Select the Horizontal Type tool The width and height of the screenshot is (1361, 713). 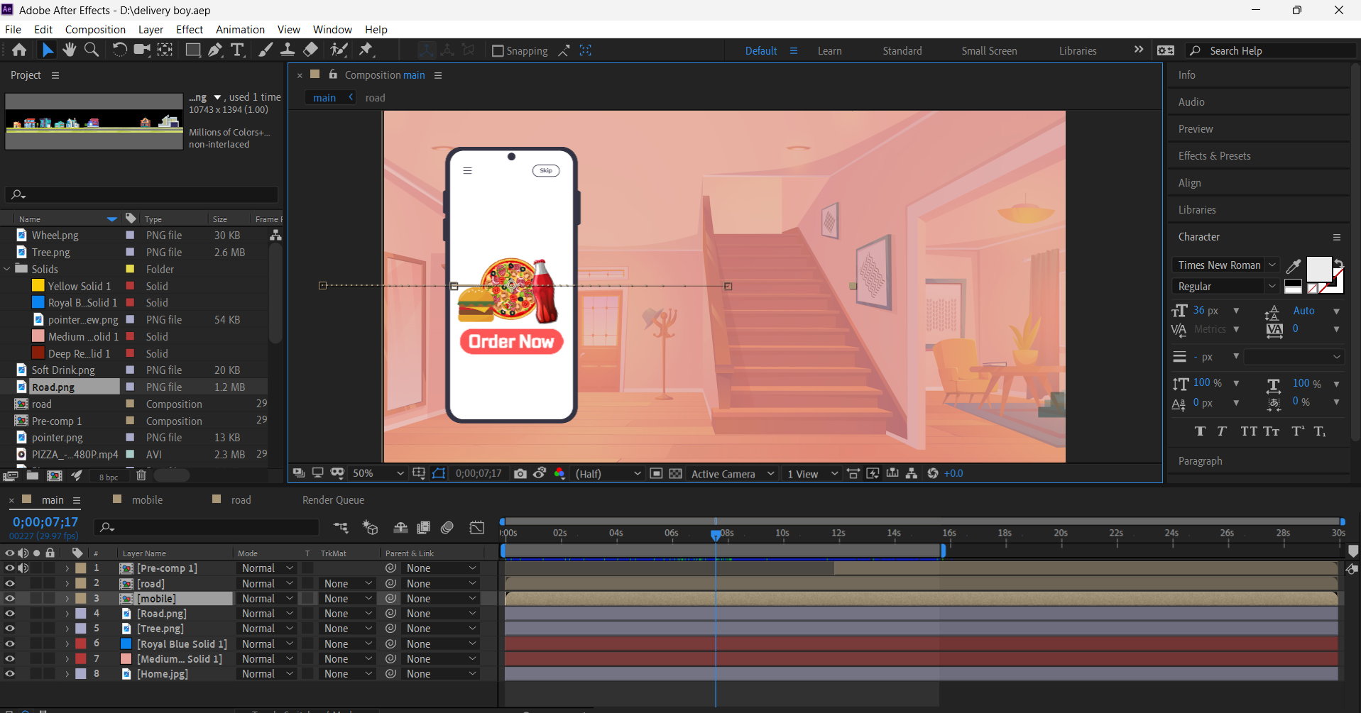pos(238,50)
